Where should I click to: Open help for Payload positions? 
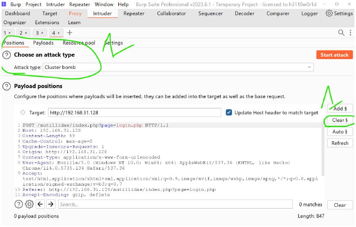click(7, 86)
